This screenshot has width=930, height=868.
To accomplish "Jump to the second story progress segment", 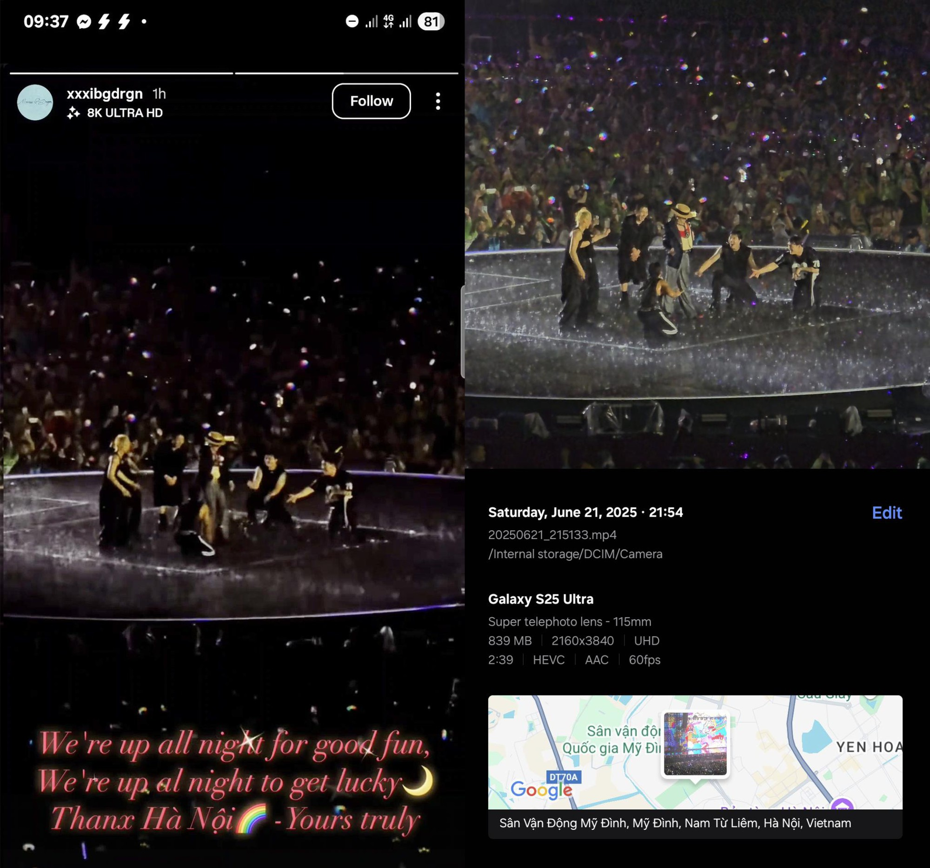I will 346,73.
